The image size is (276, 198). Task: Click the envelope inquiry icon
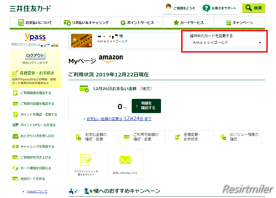pyautogui.click(x=125, y=160)
